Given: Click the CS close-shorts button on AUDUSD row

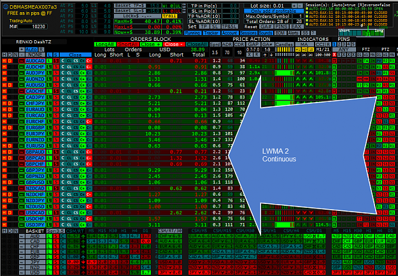Looking at the screenshot, I should point(76,85).
